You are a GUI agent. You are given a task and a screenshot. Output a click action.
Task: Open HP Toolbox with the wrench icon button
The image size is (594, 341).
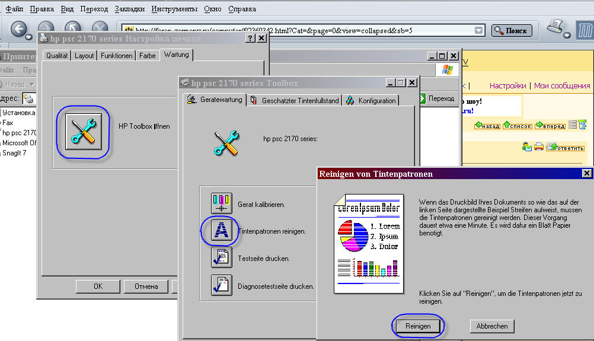[84, 132]
